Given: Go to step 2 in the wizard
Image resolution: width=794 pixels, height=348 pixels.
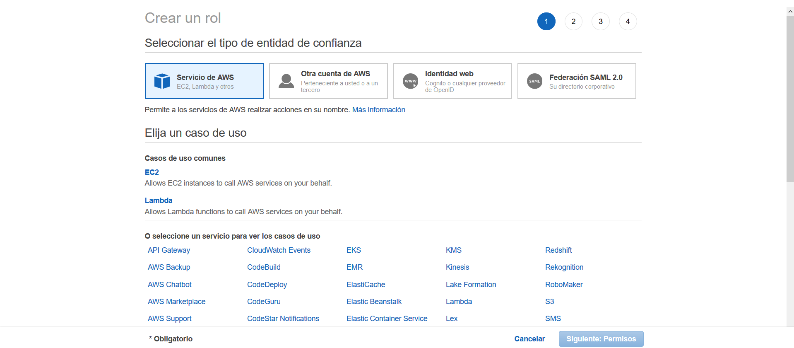Looking at the screenshot, I should (573, 22).
